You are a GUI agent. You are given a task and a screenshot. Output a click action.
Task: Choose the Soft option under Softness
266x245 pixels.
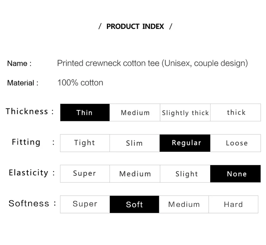click(135, 204)
